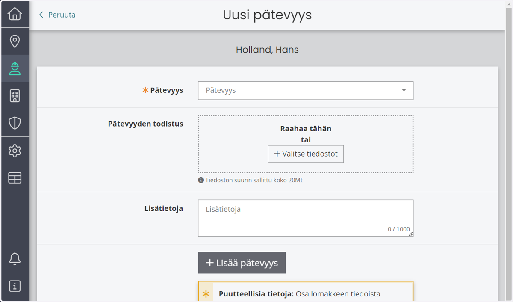Click the page vertical scrollbar
The width and height of the screenshot is (513, 302).
tap(509, 151)
